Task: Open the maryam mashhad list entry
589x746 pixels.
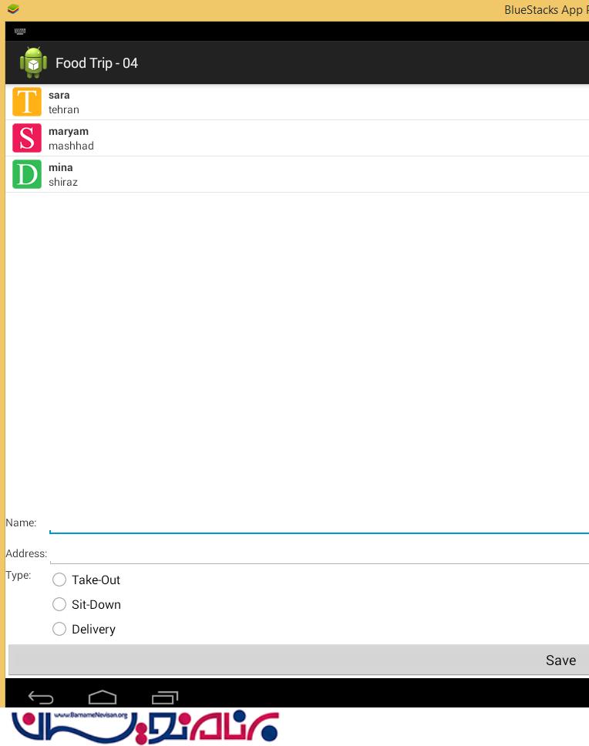Action: 308,139
